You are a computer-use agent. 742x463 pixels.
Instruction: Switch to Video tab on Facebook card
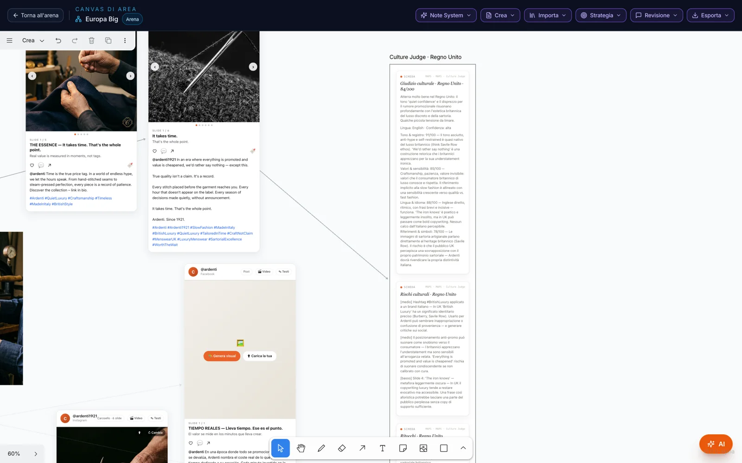click(264, 272)
